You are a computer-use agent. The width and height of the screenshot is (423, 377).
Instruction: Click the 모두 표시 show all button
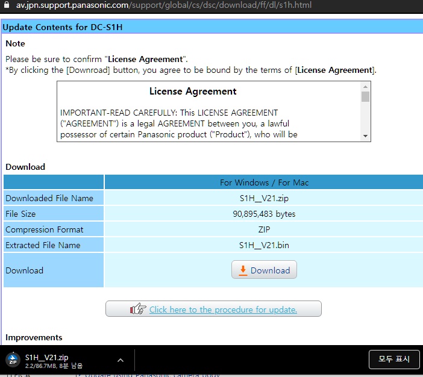coord(394,359)
